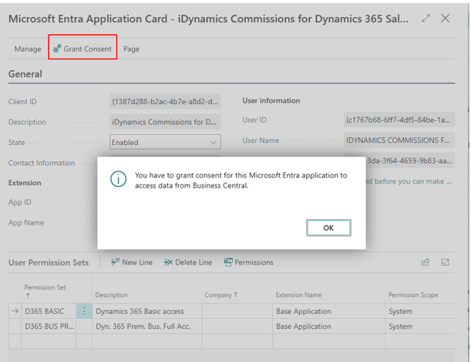Add a New Line to permission sets
Image resolution: width=471 pixels, height=362 pixels.
[x=132, y=262]
